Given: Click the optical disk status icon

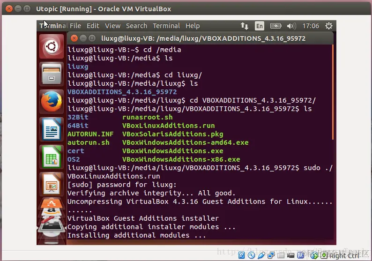Looking at the screenshot, I should (251, 255).
